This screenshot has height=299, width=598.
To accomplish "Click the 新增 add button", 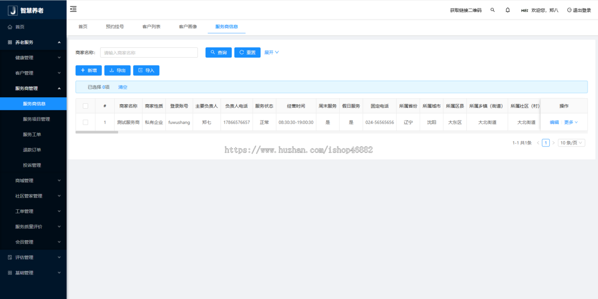I will 89,71.
